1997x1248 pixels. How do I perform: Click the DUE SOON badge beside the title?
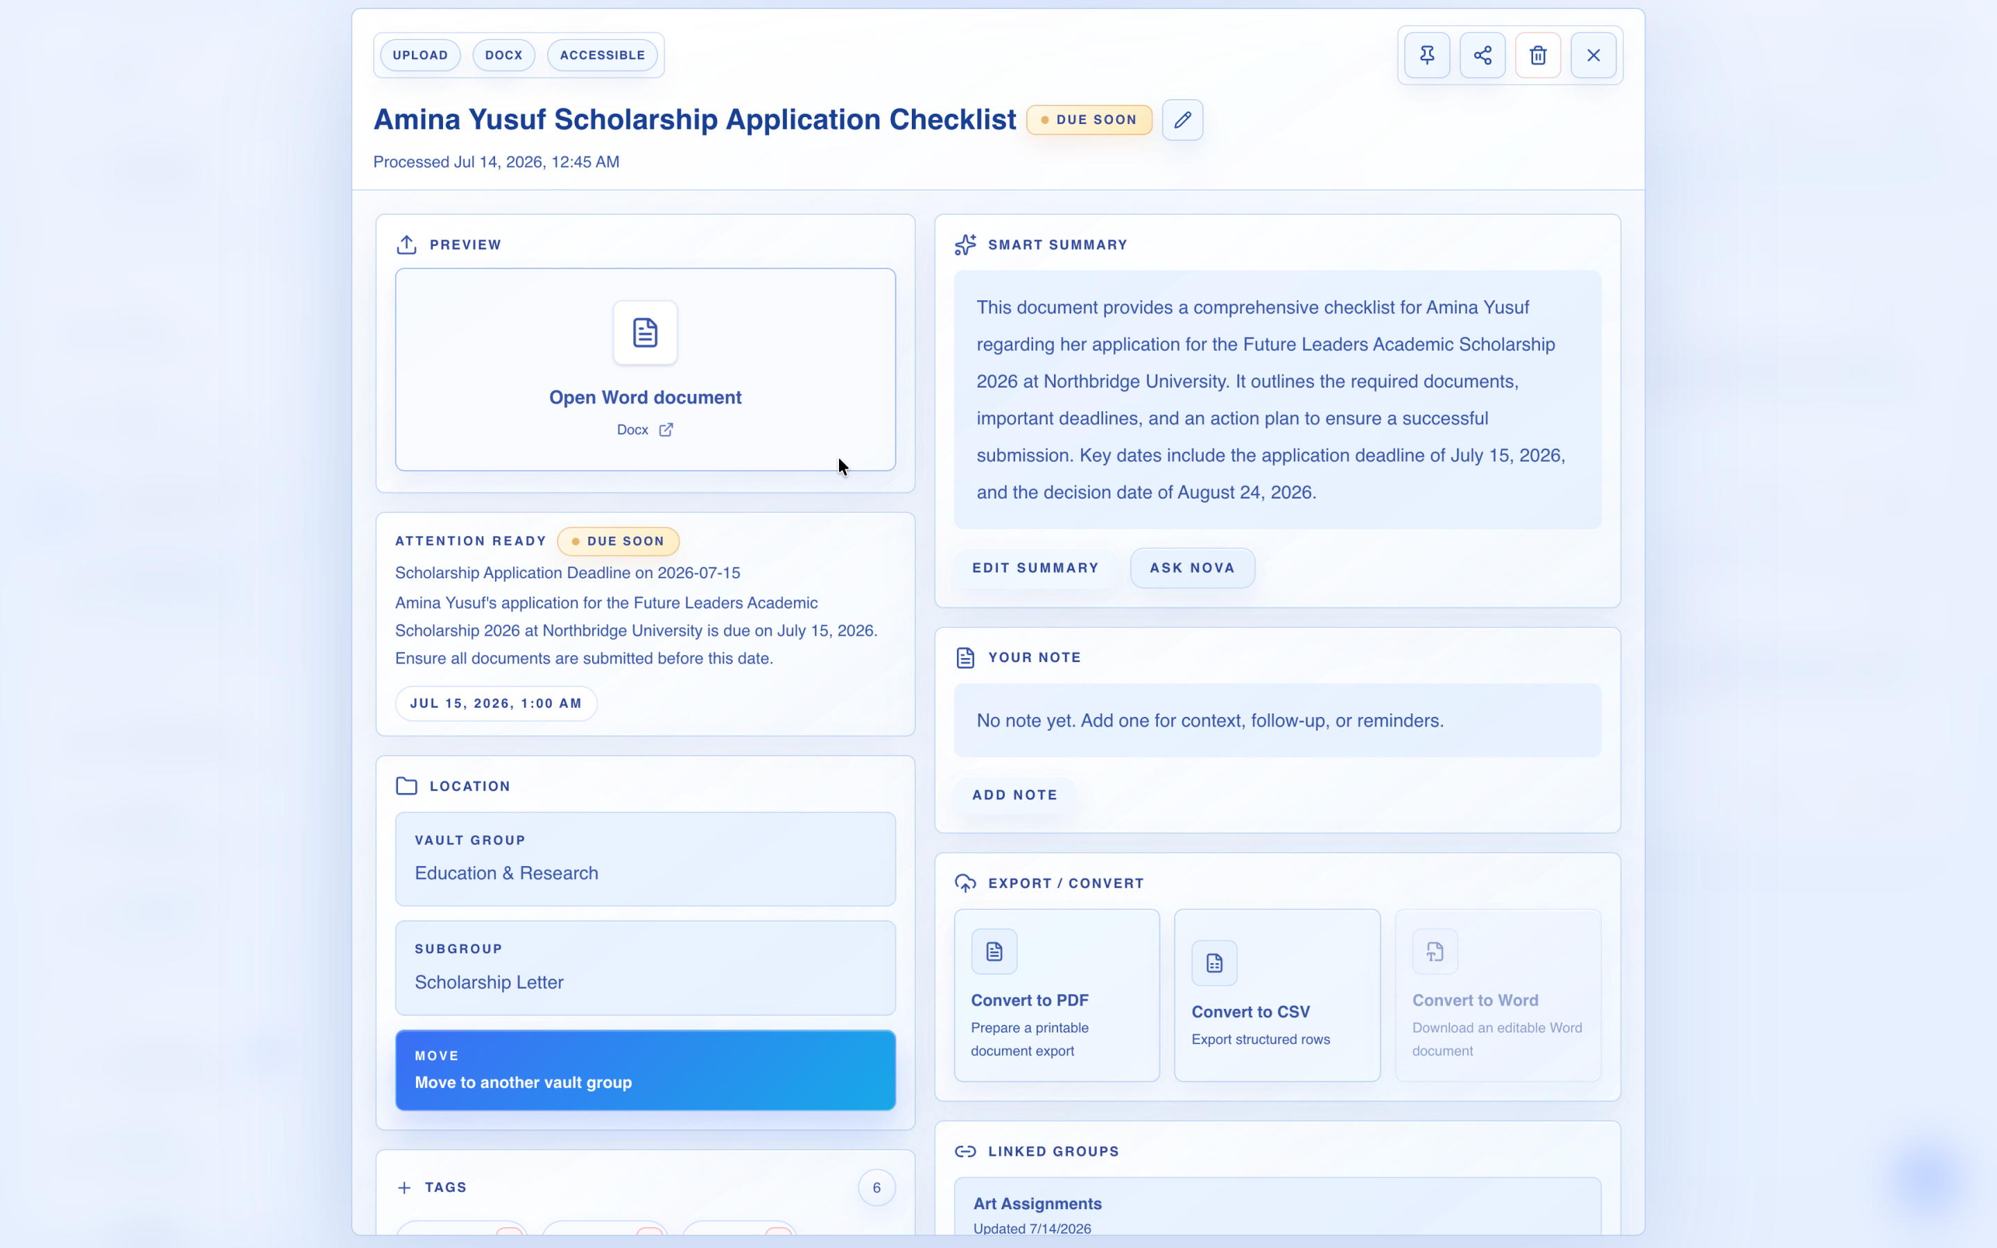tap(1089, 120)
